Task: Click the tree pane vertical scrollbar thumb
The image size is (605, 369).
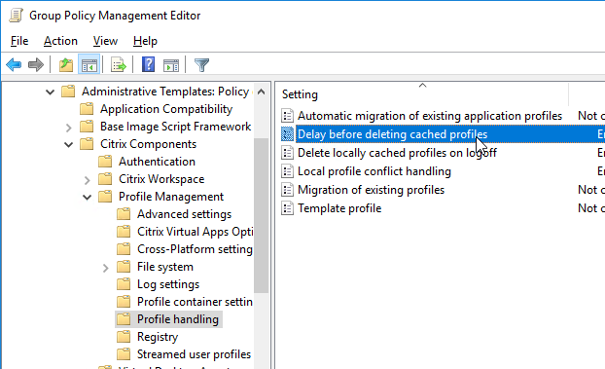Action: [x=262, y=215]
